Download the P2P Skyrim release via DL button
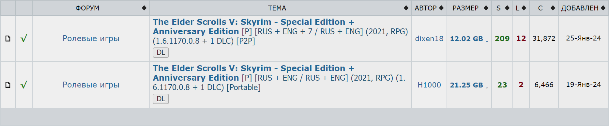 click(x=161, y=53)
